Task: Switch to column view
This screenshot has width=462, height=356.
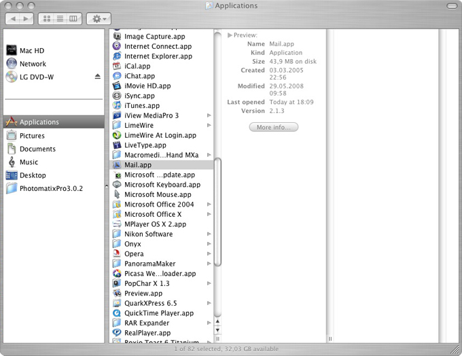Action: tap(73, 19)
